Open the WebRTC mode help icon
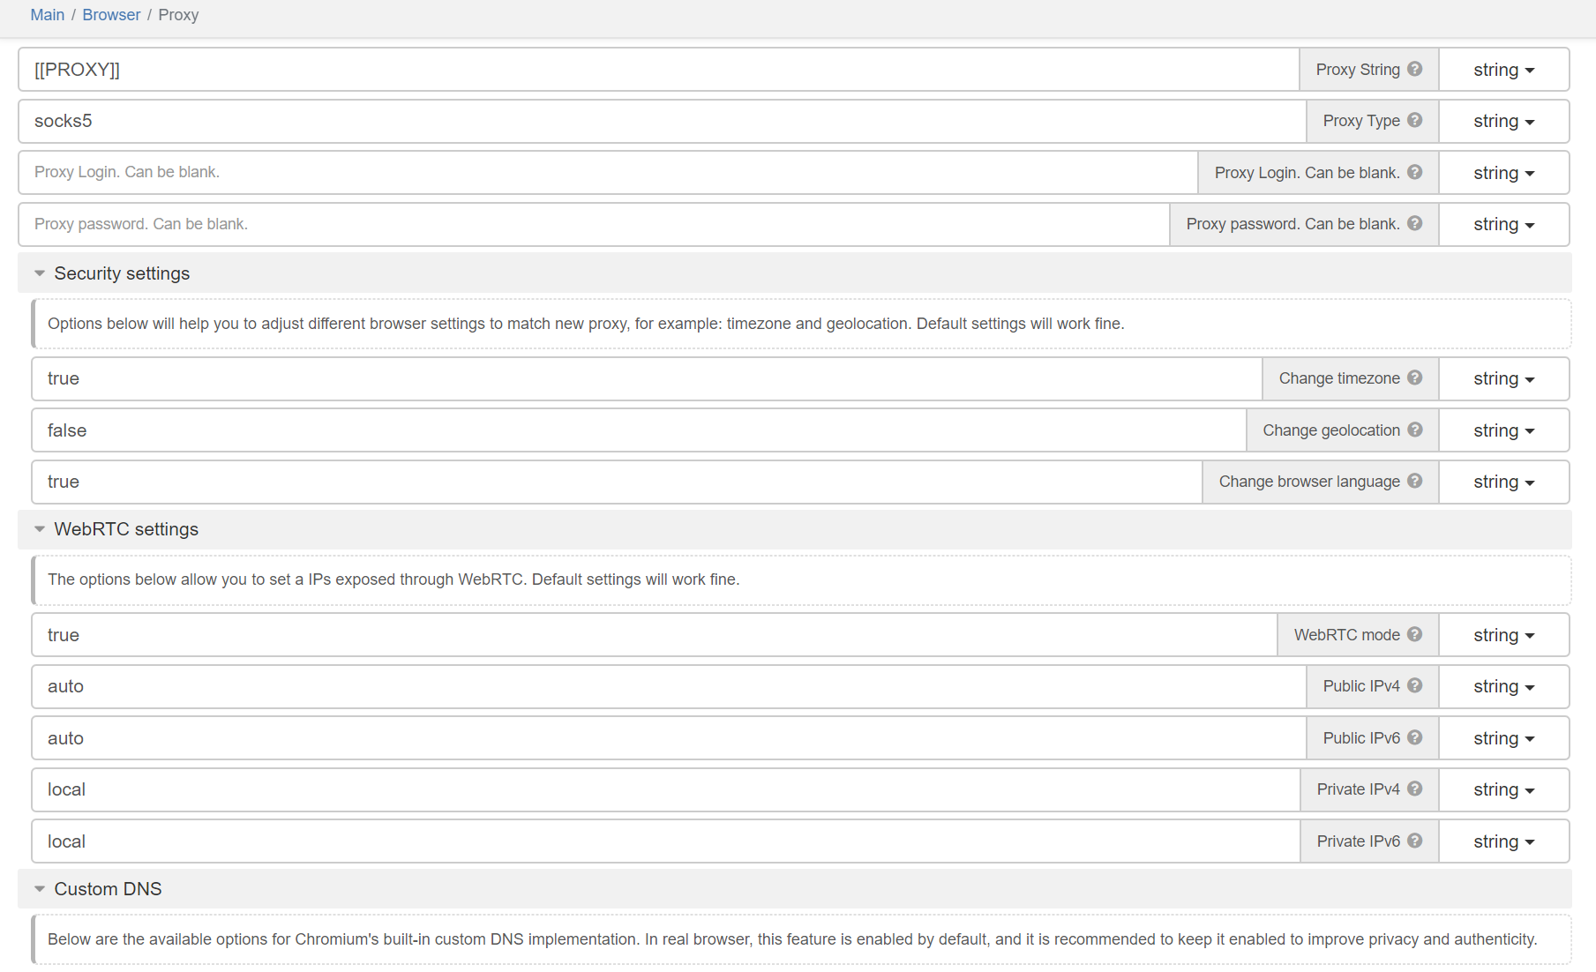The height and width of the screenshot is (972, 1596). click(x=1414, y=634)
